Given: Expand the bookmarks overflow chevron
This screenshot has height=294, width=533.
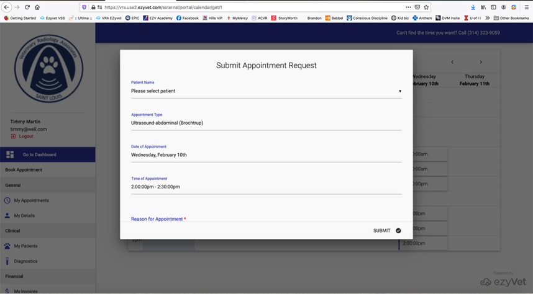Looking at the screenshot, I should [488, 18].
